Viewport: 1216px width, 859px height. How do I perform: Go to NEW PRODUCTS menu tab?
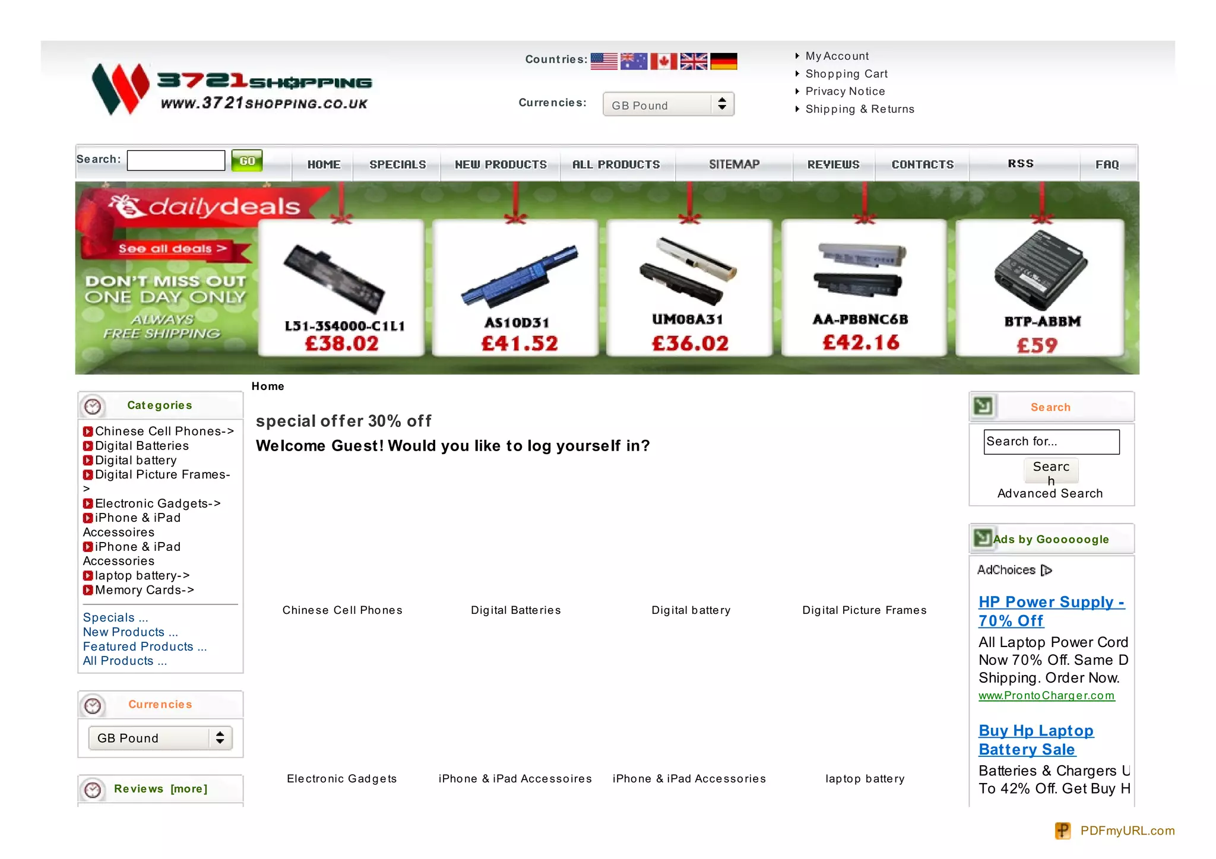click(501, 164)
